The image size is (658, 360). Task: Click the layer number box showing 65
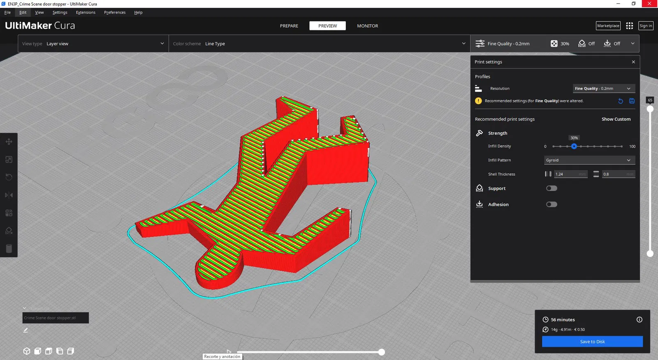pos(650,100)
